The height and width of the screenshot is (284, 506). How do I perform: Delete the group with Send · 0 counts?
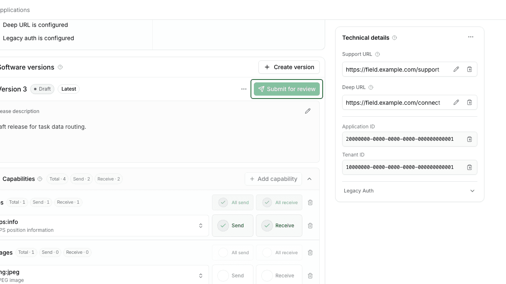click(310, 253)
